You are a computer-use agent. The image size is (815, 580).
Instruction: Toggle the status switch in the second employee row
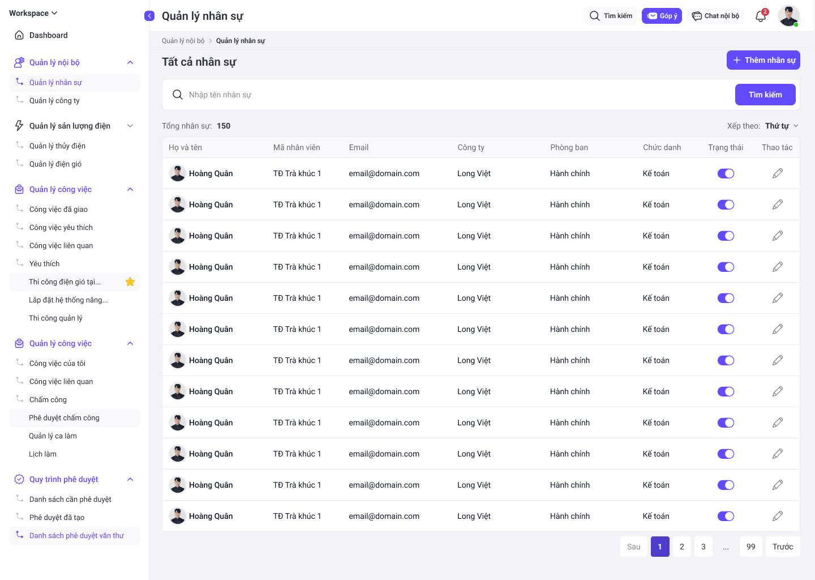[x=726, y=204]
